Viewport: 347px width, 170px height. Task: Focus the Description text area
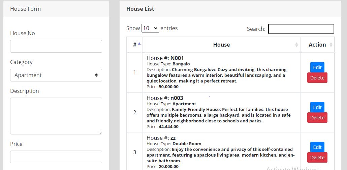tap(56, 116)
